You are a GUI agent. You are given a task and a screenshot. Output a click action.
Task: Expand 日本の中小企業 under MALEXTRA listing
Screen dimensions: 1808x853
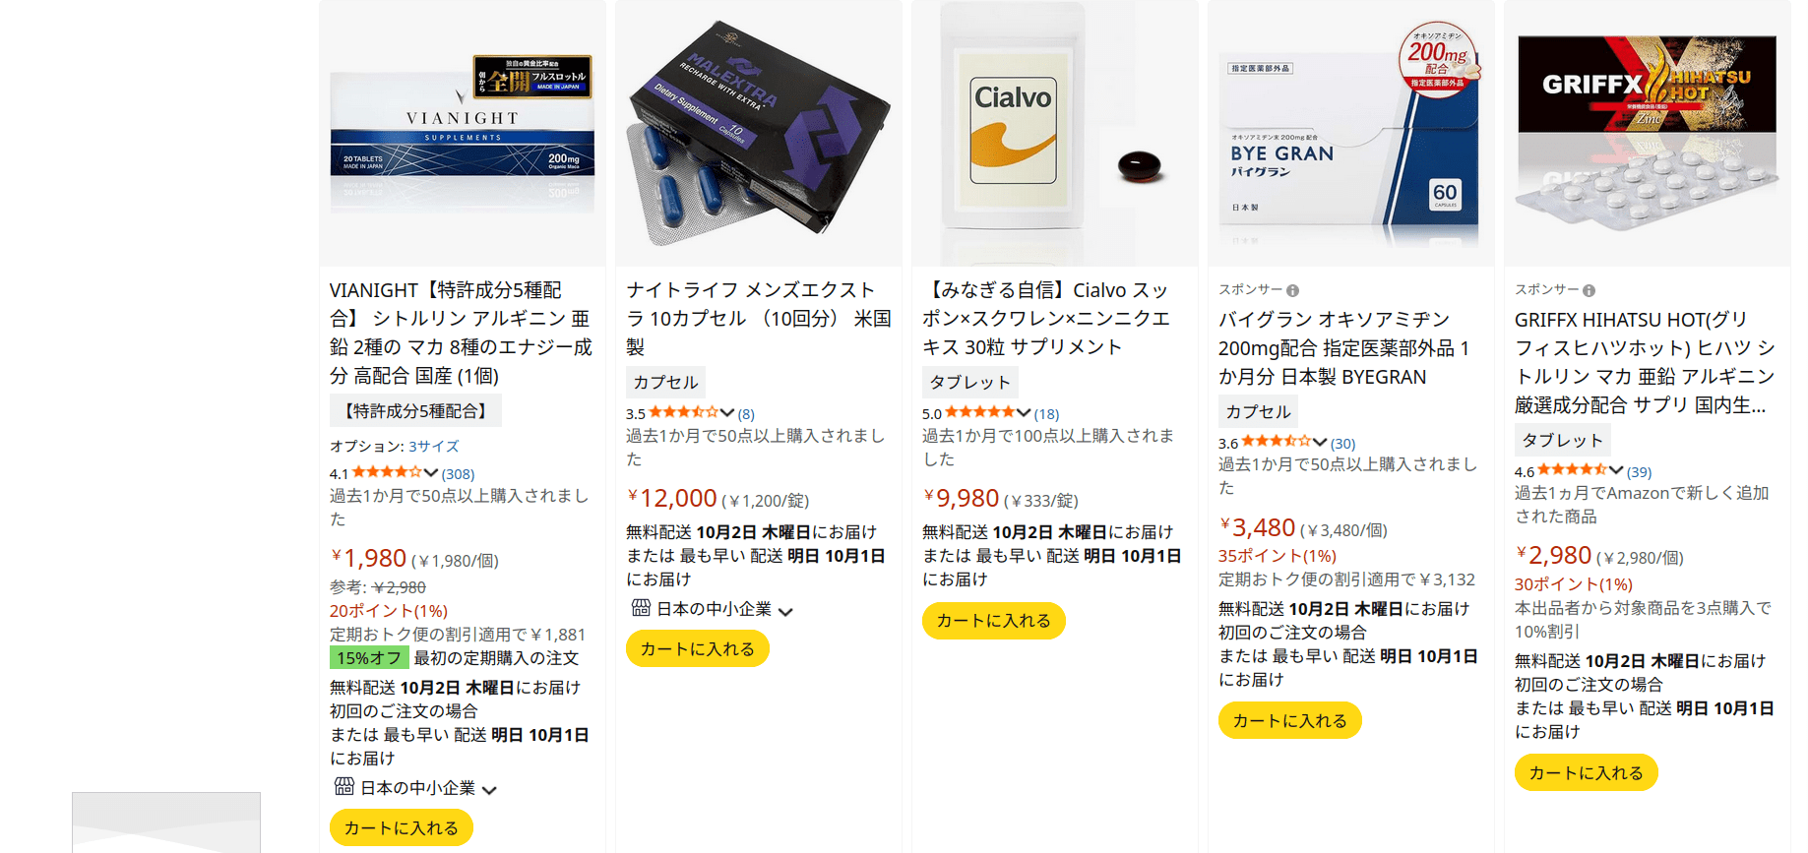click(x=785, y=612)
